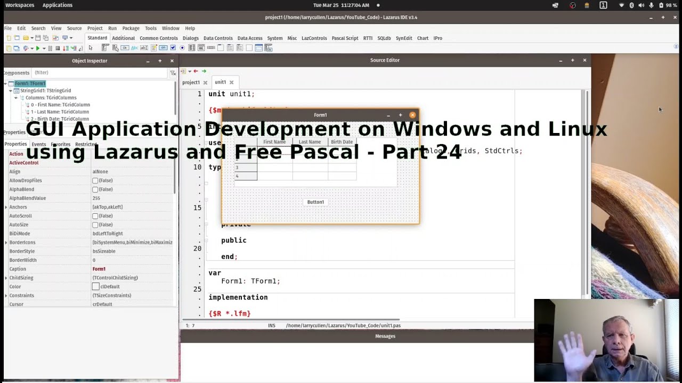682x383 pixels.
Task: Toggle the AllowDropFiles checkbox
Action: pos(95,180)
